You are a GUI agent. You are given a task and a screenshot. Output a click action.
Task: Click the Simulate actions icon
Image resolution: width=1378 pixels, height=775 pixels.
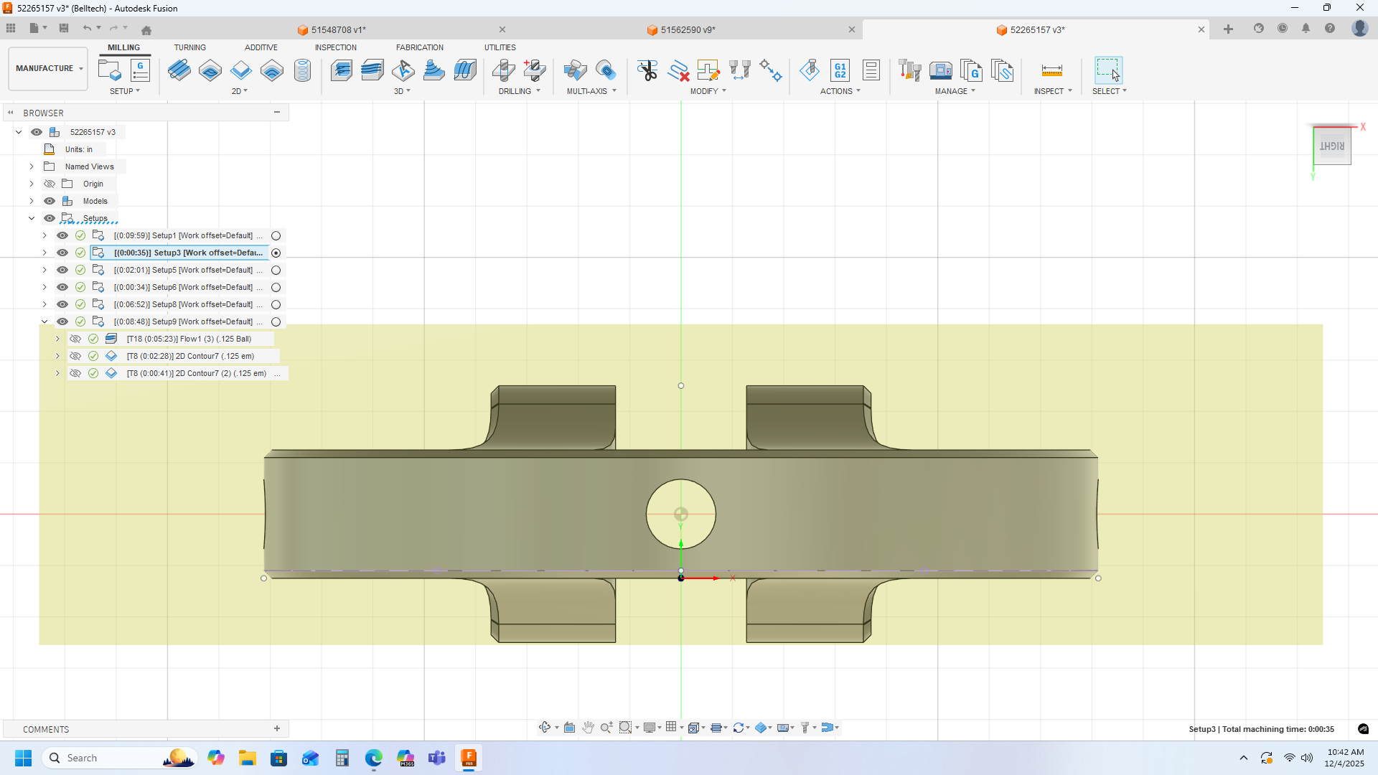coord(810,70)
